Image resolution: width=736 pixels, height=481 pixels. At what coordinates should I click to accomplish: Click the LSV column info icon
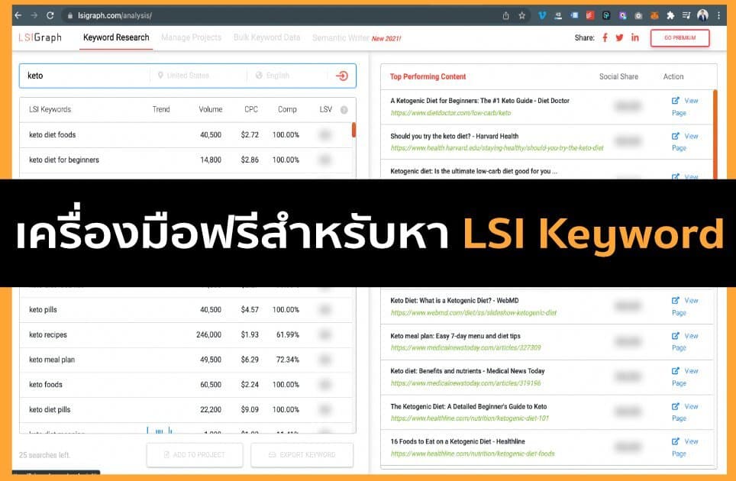pyautogui.click(x=344, y=109)
